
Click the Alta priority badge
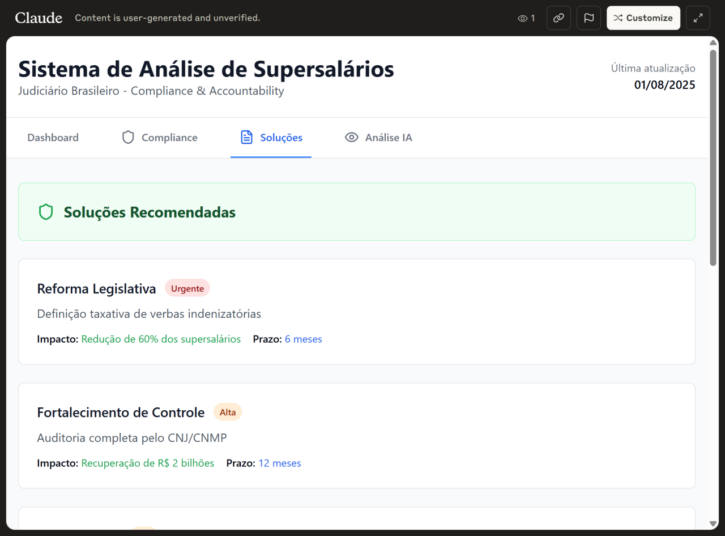point(228,412)
